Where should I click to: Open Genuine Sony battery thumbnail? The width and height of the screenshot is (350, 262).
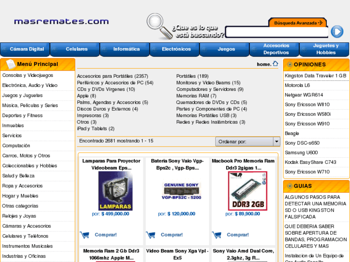click(x=181, y=191)
